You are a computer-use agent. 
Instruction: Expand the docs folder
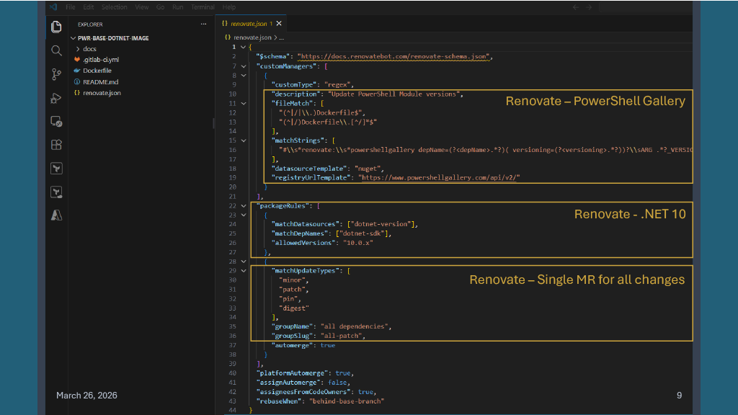pos(89,49)
